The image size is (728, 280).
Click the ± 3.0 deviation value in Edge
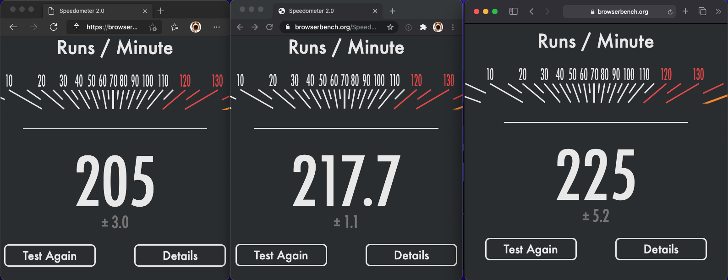click(115, 223)
